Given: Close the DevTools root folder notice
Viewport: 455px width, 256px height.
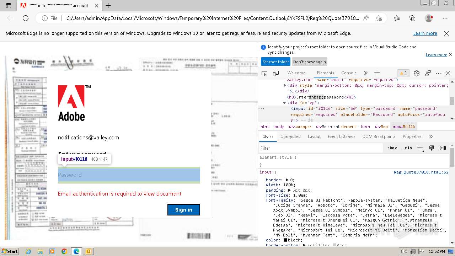Looking at the screenshot, I should pos(450,54).
